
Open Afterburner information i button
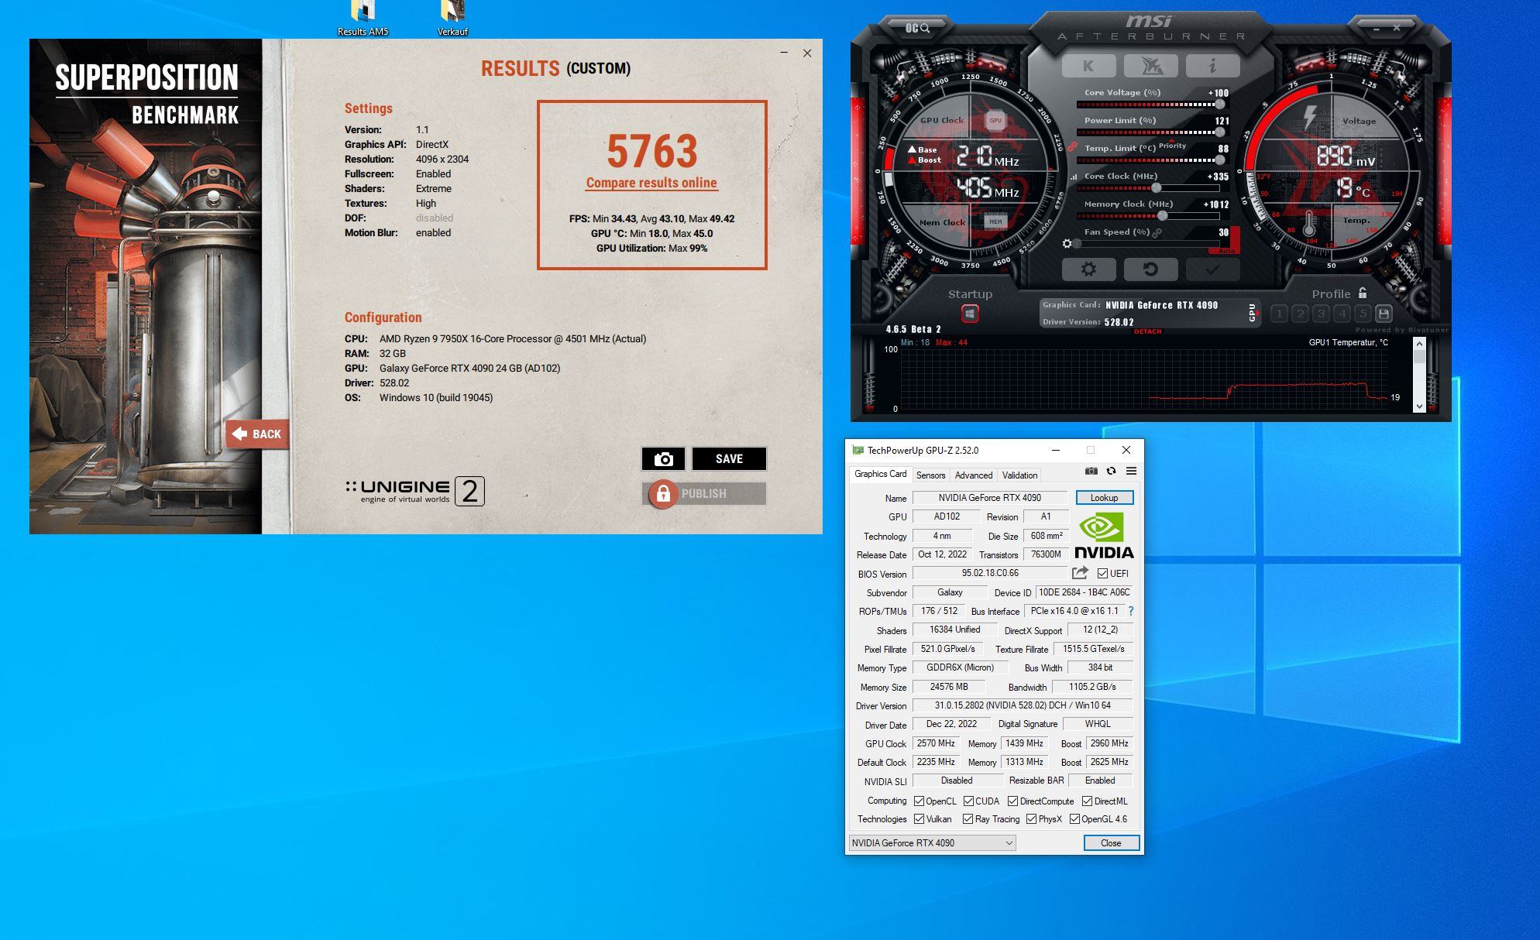[1212, 66]
